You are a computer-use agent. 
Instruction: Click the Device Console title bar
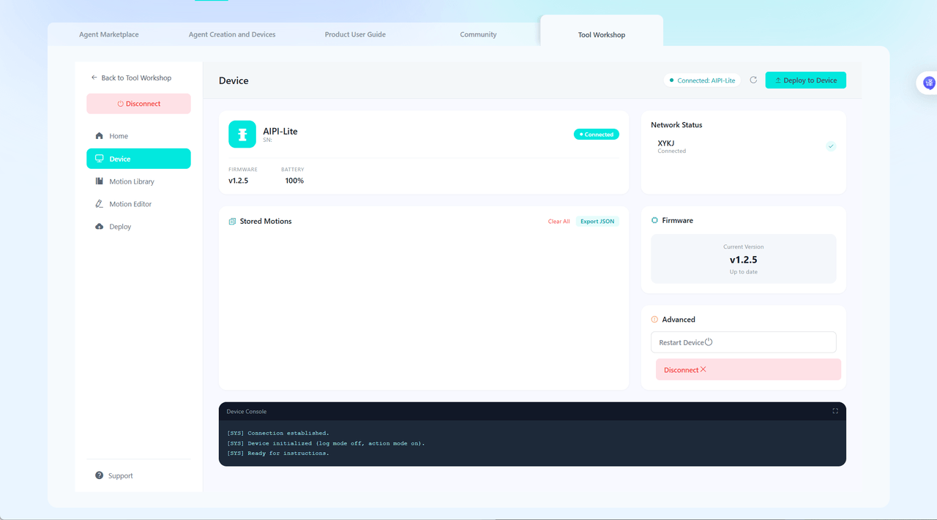point(532,411)
